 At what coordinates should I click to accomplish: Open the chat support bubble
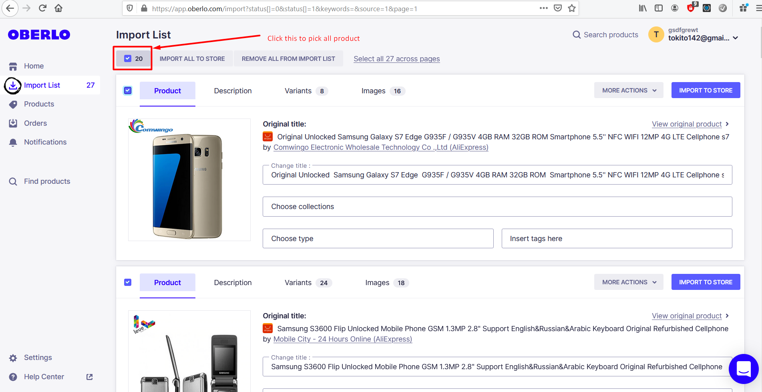coord(744,369)
